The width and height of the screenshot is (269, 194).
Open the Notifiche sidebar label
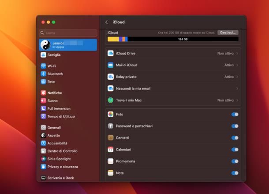(55, 93)
